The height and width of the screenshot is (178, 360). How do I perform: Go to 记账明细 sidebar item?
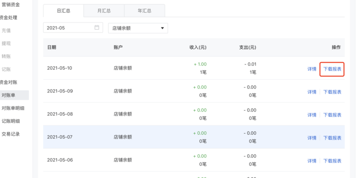click(10, 121)
